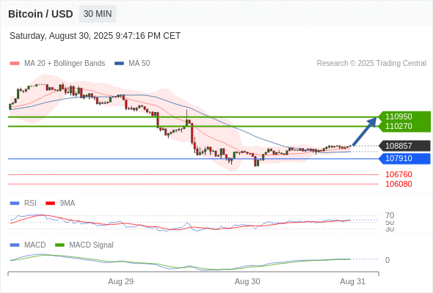Click the 106080 red support label

coord(399,184)
